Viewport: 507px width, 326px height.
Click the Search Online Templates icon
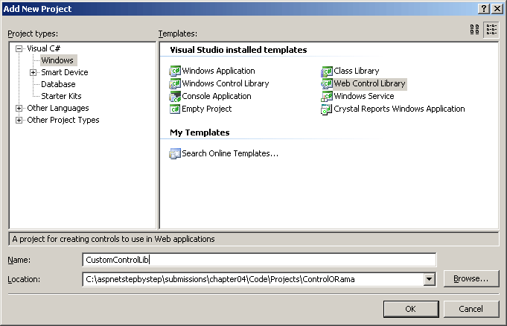(175, 154)
